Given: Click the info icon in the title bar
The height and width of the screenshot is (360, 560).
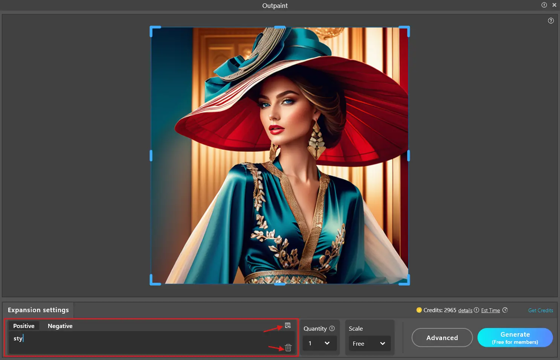Looking at the screenshot, I should pyautogui.click(x=544, y=5).
